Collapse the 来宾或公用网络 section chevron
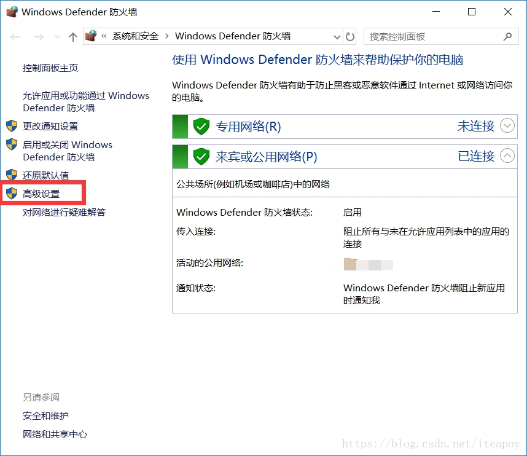Image resolution: width=527 pixels, height=456 pixels. (x=507, y=155)
